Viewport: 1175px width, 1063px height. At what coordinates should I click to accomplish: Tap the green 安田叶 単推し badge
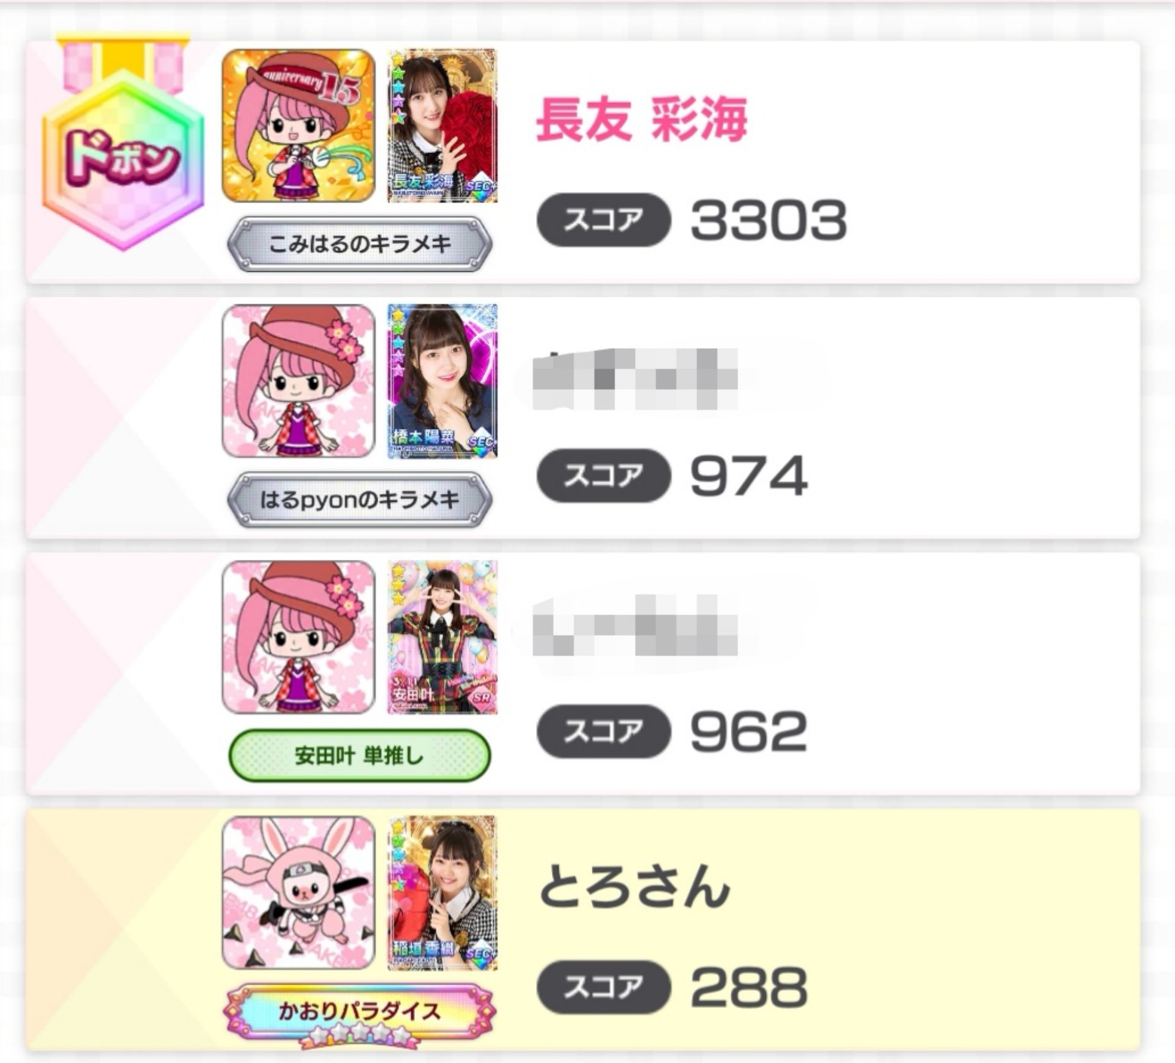[359, 756]
